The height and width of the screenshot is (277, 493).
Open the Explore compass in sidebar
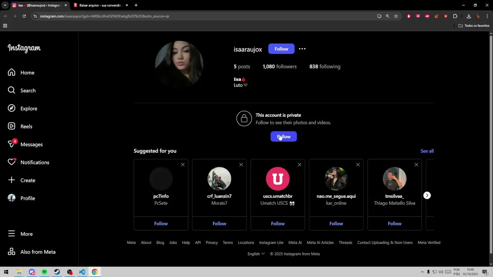coord(12,108)
